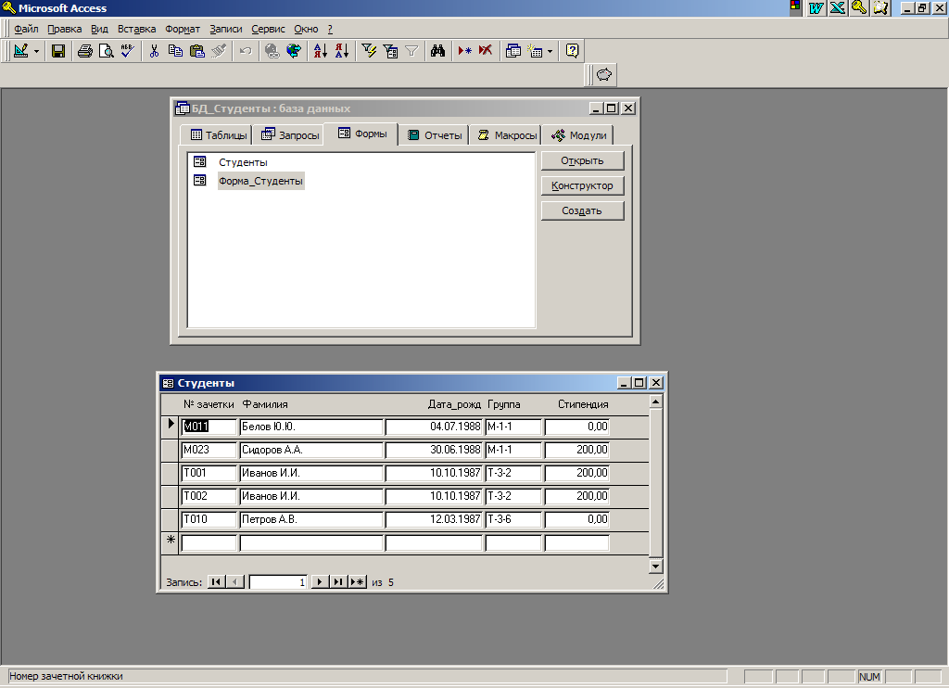Sort records ascending А-Я

tap(320, 51)
